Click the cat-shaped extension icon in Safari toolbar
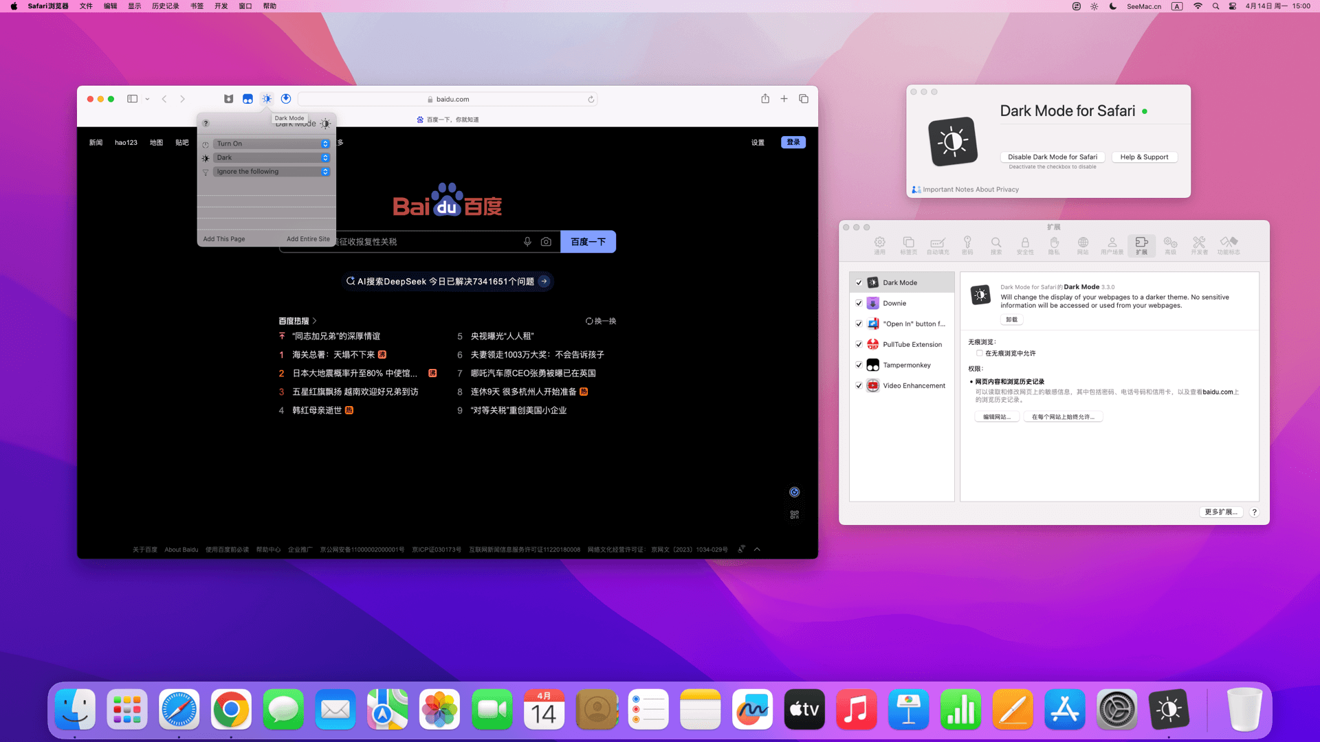1320x742 pixels. pyautogui.click(x=228, y=99)
